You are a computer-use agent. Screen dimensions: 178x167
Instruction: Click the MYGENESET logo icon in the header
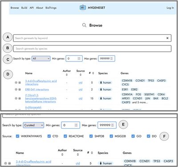click(83, 8)
